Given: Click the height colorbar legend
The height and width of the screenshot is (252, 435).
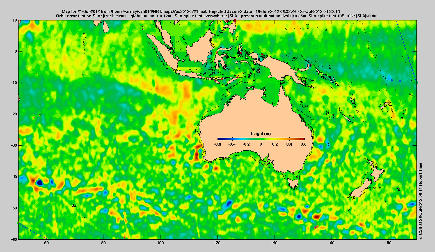Looking at the screenshot, I should pos(261,139).
